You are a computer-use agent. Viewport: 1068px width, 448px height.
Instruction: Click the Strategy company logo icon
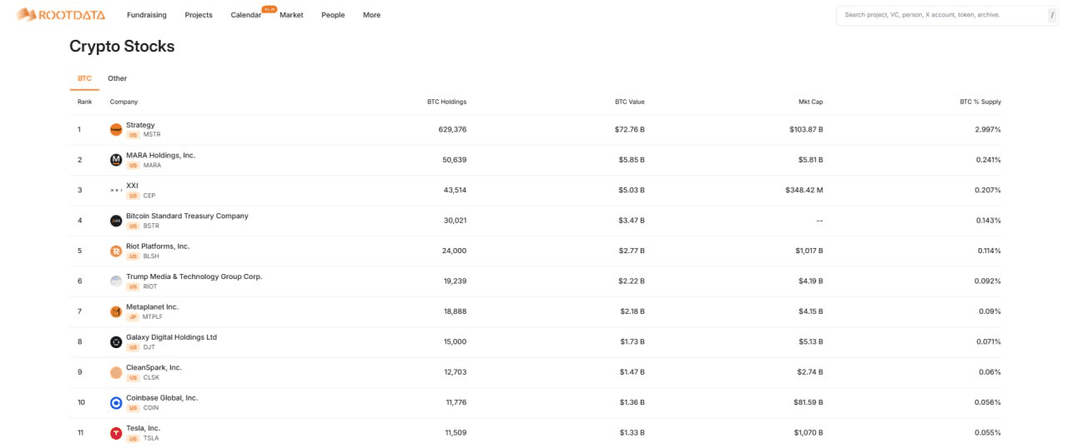[116, 129]
